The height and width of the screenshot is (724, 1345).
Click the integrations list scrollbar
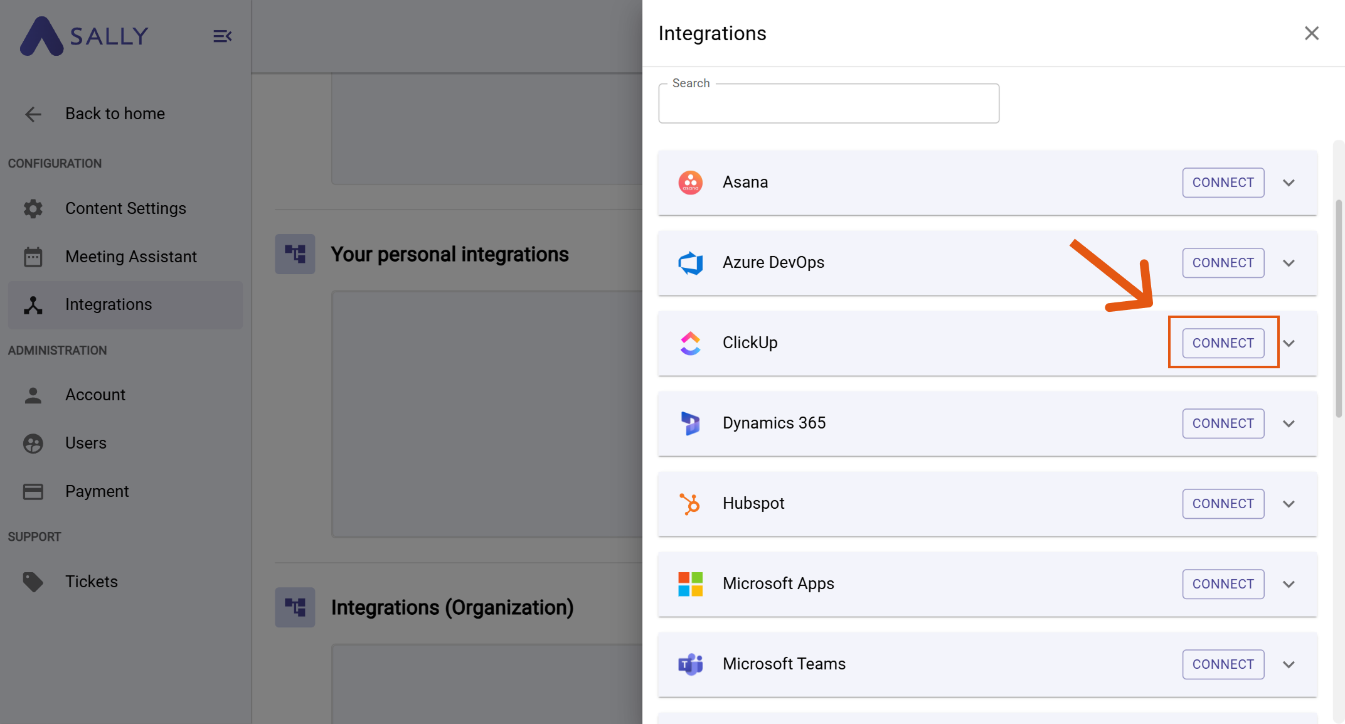point(1339,307)
